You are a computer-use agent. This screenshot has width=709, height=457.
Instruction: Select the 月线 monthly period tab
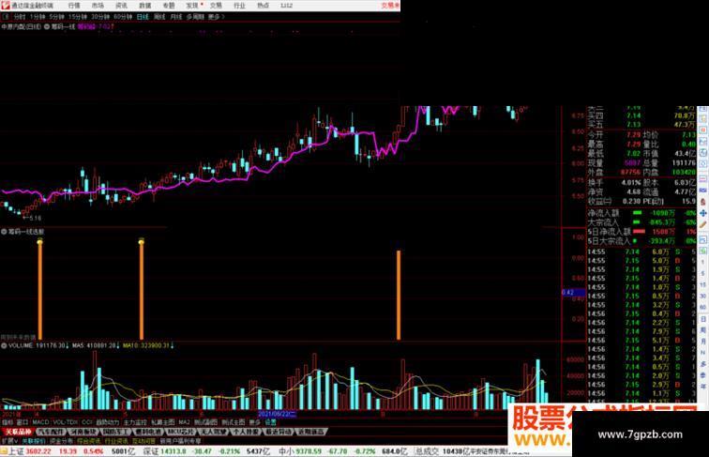[x=176, y=17]
